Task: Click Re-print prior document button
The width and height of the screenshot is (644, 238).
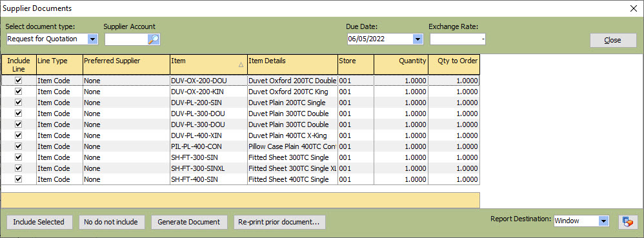Action: [279, 222]
